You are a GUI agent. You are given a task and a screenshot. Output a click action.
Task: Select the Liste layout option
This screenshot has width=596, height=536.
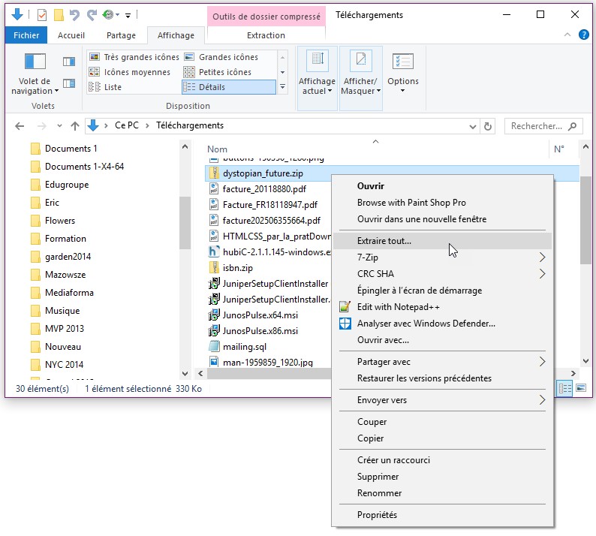113,87
